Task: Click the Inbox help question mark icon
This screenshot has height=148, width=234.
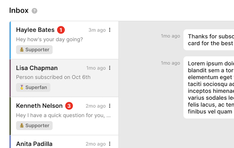Action: (35, 11)
